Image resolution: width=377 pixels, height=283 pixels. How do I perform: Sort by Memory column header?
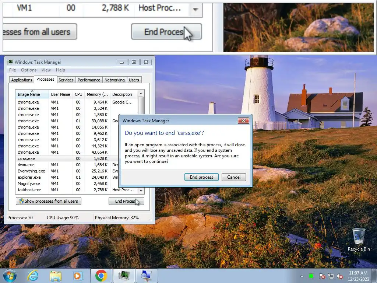click(97, 94)
